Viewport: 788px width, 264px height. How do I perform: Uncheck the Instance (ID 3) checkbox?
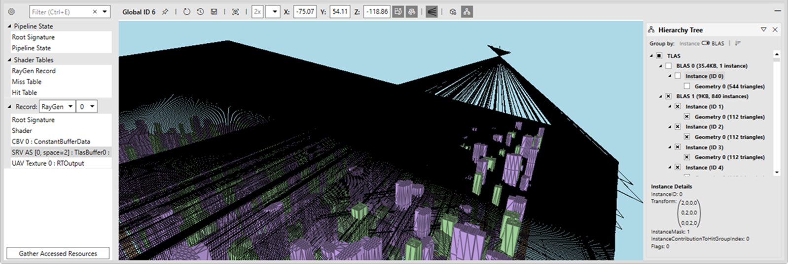[x=678, y=147]
